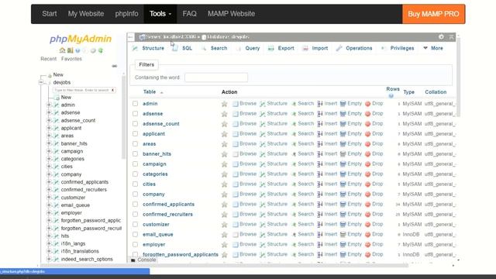Check the email_queue table checkbox

[136, 234]
